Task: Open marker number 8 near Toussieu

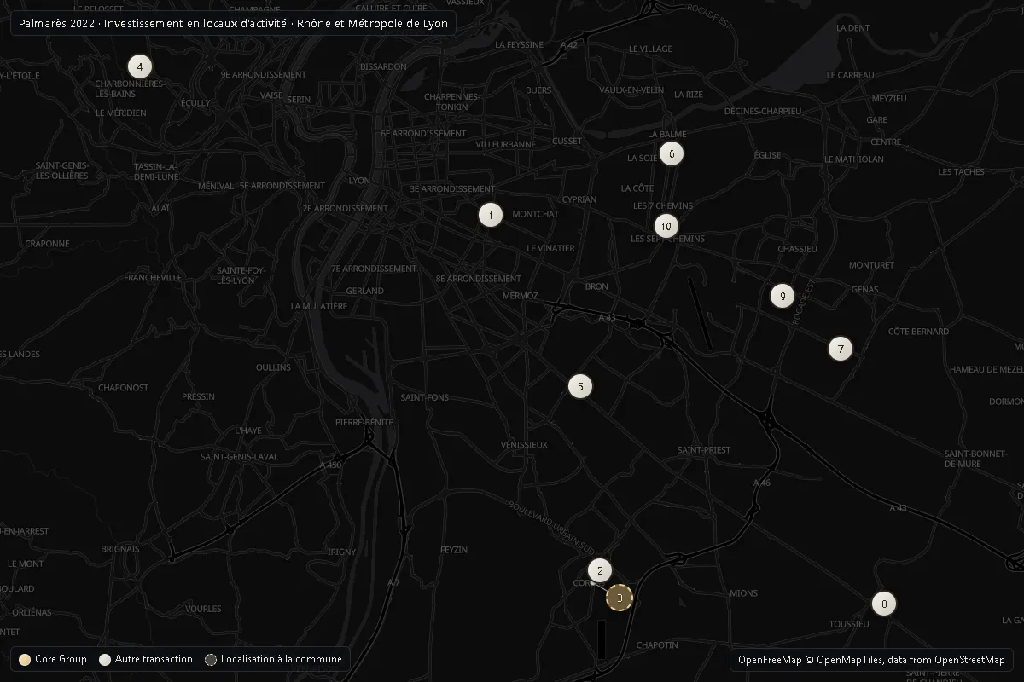Action: point(884,604)
